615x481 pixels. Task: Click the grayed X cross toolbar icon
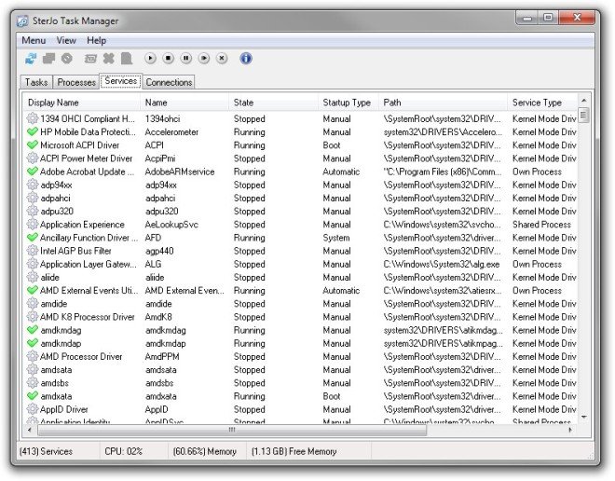[x=109, y=59]
